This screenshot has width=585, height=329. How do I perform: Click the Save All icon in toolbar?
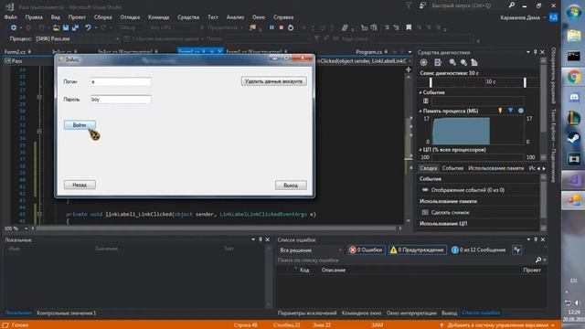tap(75, 27)
